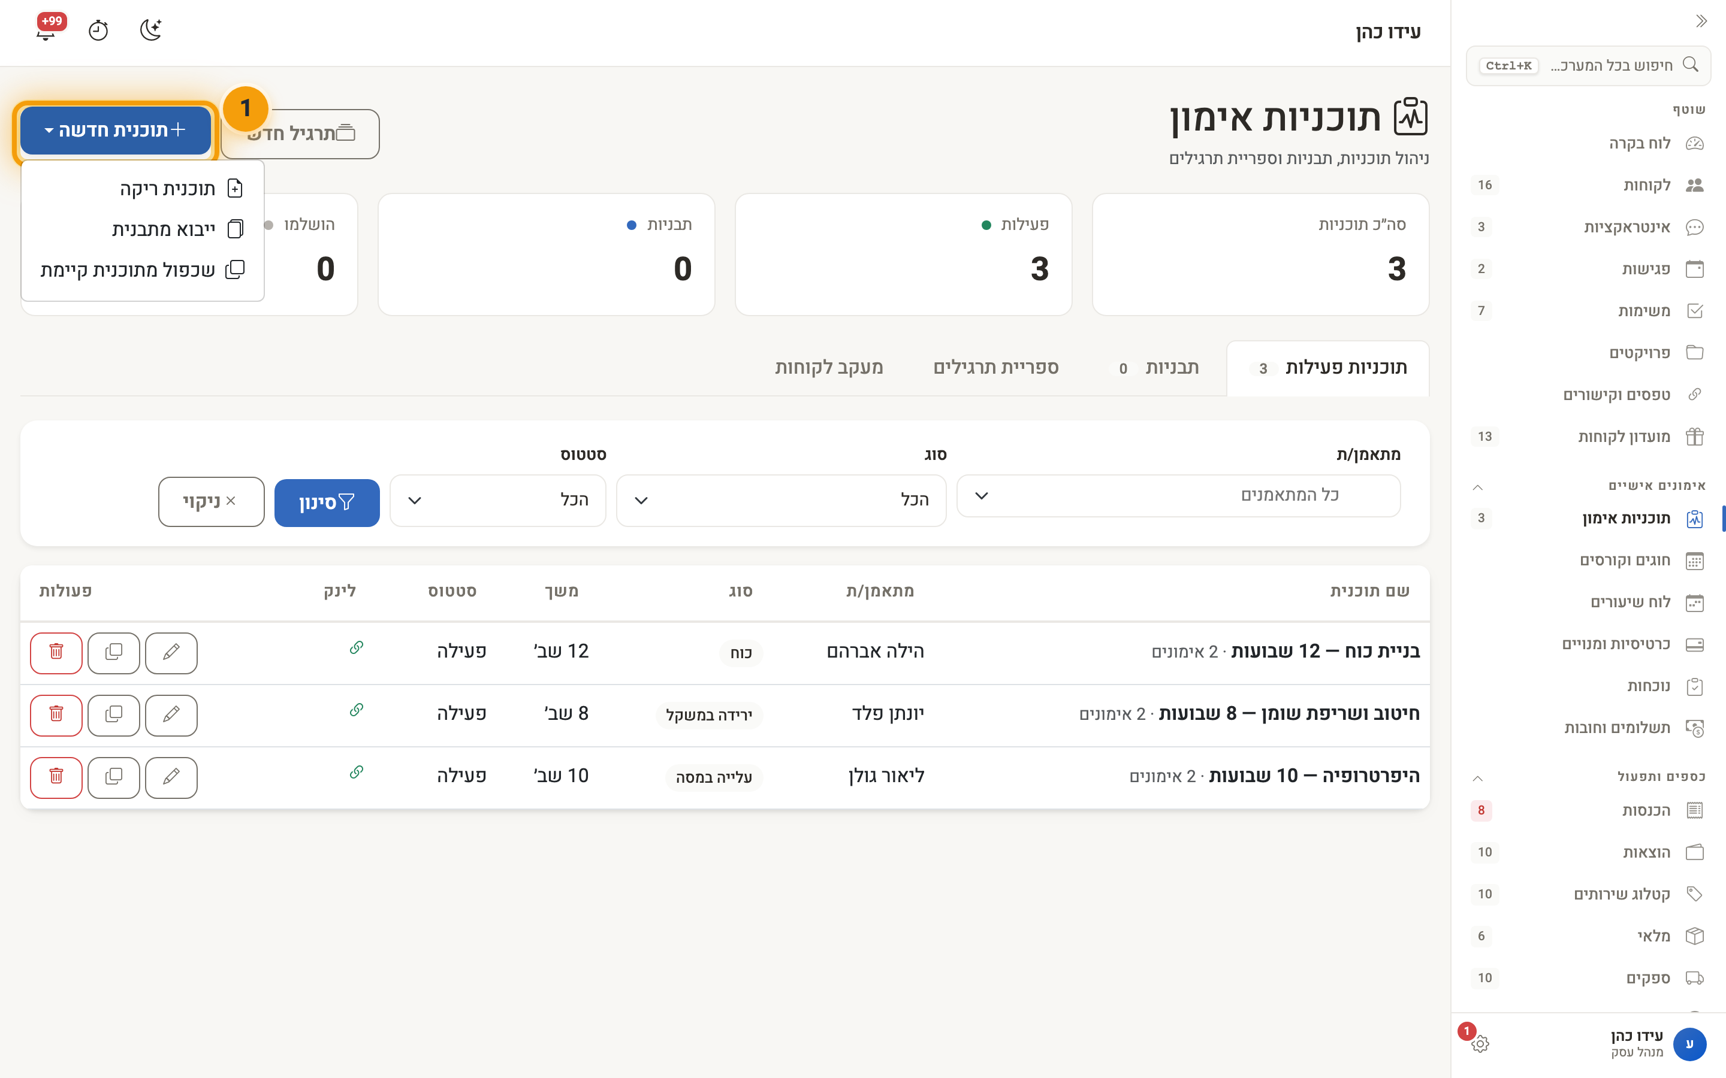Click the משימות checkbox icon
1726x1078 pixels.
pyautogui.click(x=1695, y=311)
